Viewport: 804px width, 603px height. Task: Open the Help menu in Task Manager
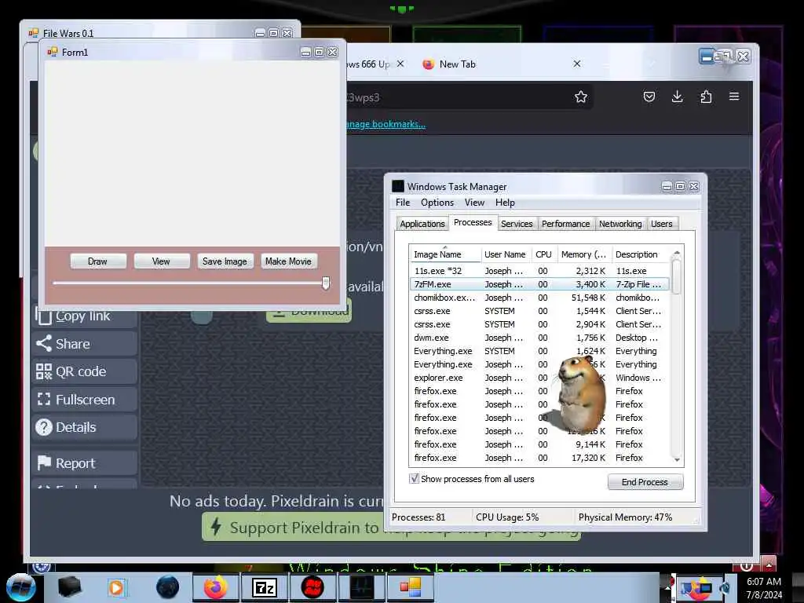coord(505,203)
